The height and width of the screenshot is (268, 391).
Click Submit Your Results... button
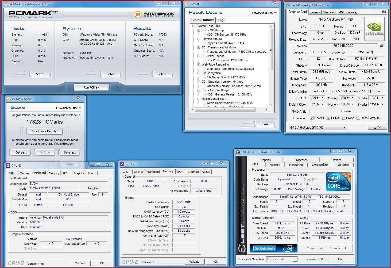(45, 131)
